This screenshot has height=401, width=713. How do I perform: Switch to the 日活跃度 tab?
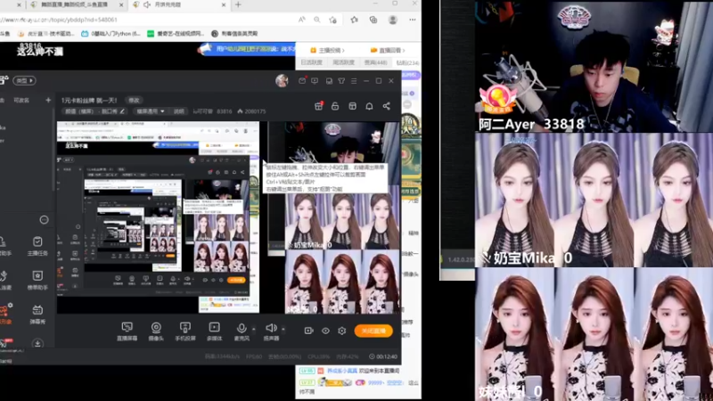[x=311, y=62]
